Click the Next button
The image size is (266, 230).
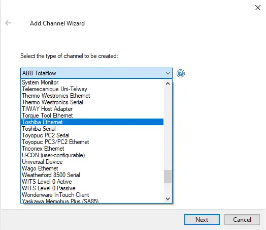pyautogui.click(x=202, y=220)
